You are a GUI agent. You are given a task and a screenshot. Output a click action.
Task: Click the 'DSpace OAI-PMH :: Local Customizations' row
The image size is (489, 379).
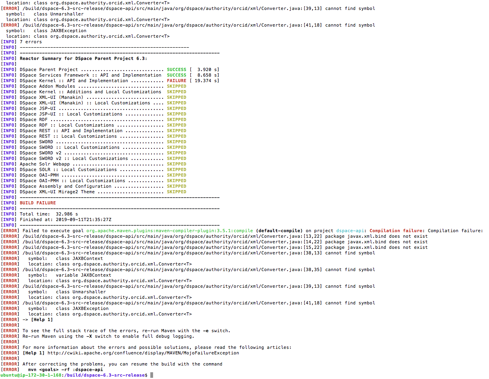tap(94, 181)
